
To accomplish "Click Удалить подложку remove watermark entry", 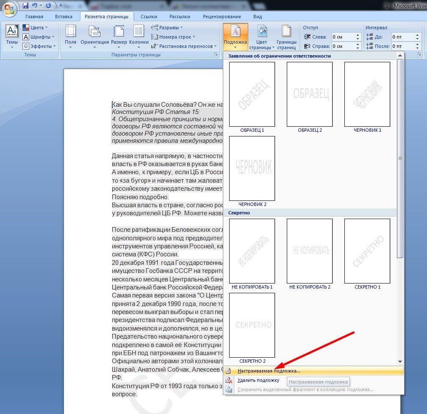I will tap(314, 380).
